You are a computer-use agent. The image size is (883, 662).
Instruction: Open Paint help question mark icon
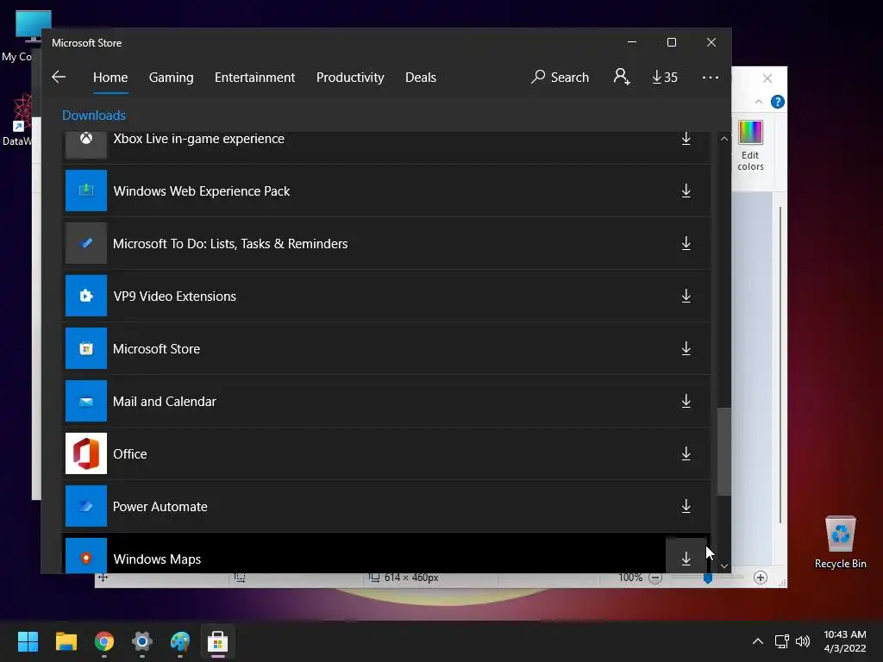[x=778, y=102]
